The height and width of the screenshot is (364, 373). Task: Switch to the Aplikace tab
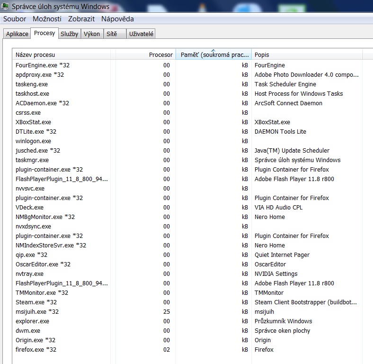[17, 34]
